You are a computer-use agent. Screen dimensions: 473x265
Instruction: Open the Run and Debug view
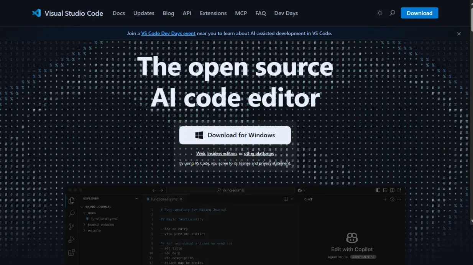71,239
